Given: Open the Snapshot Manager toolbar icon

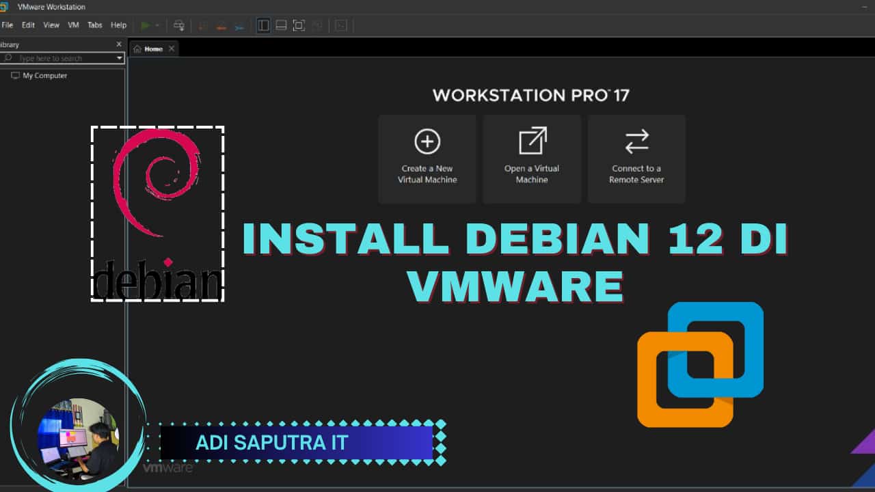Looking at the screenshot, I should click(239, 25).
